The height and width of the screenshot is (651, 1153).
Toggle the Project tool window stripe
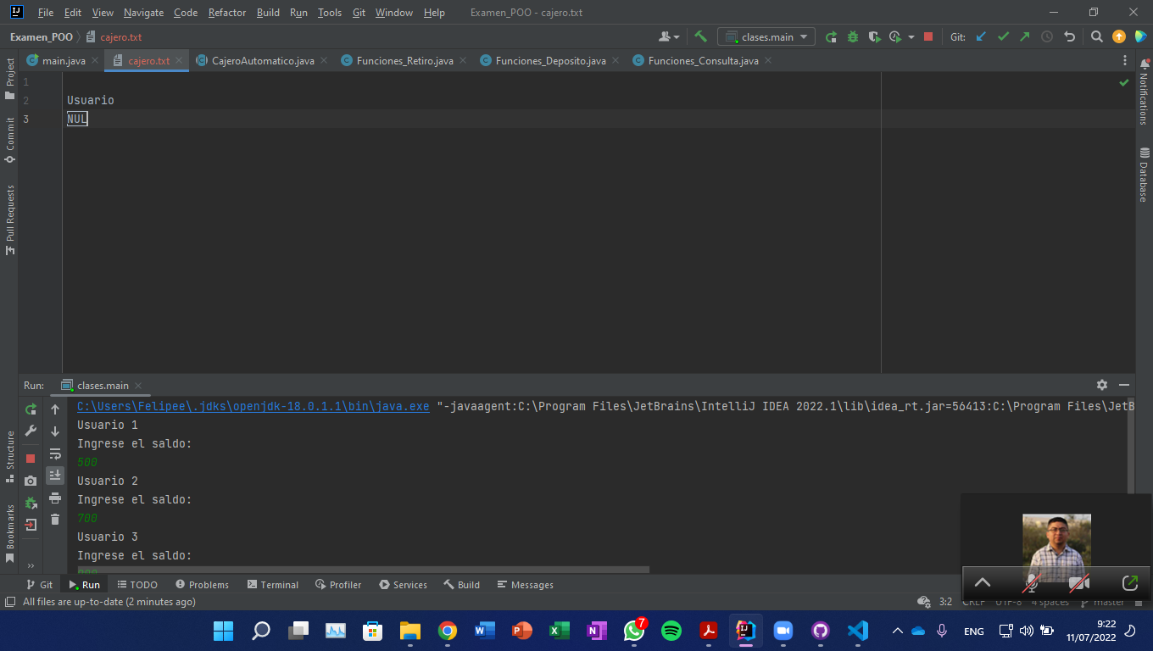pyautogui.click(x=10, y=79)
